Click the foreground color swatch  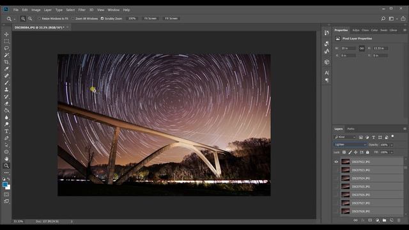tap(4, 185)
